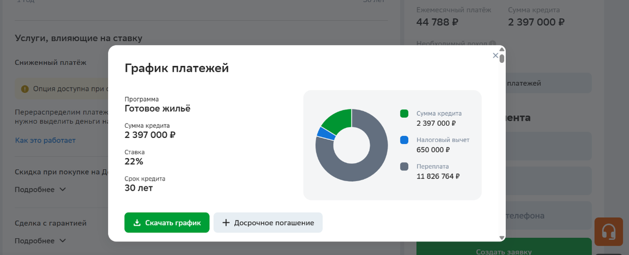629x255 pixels.
Task: Click the dialog scrollbar up arrow
Action: [502, 50]
